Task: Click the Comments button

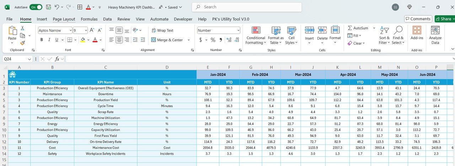Action: [x=418, y=19]
